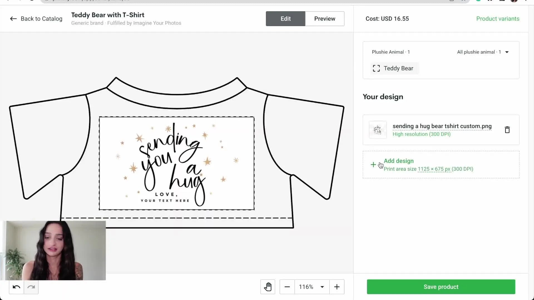Click the redo arrow icon
This screenshot has width=534, height=300.
(x=31, y=287)
